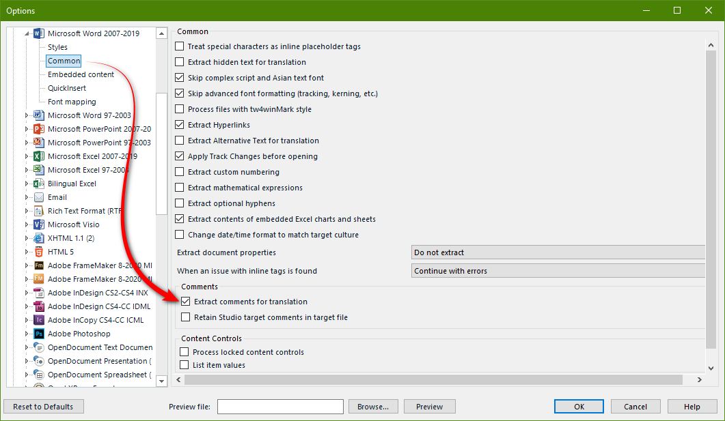Expand the Microsoft Word 97-2003 node
Screen dimensions: 725x421
pyautogui.click(x=27, y=115)
